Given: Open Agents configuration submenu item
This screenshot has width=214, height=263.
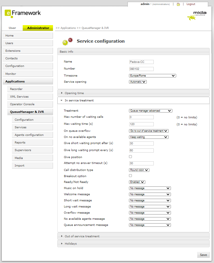Looking at the screenshot, I should coord(32,135).
